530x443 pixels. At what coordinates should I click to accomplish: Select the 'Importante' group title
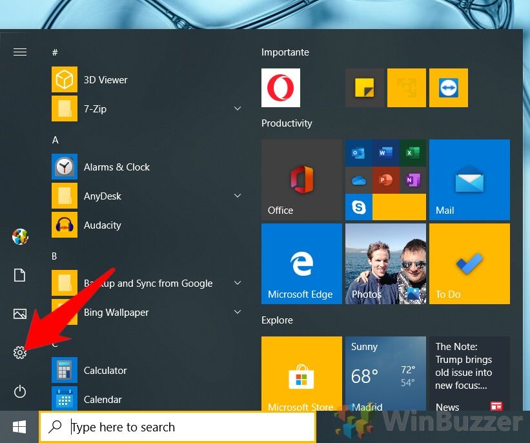tap(285, 52)
